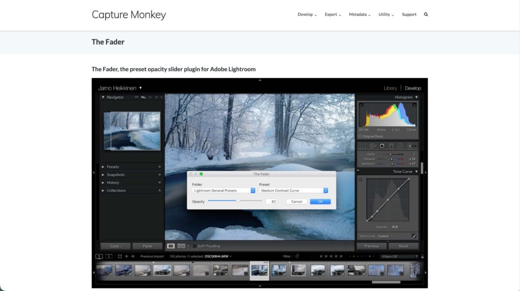520x291 pixels.
Task: Set Navigator zoom to 1:1
Action: (x=150, y=97)
